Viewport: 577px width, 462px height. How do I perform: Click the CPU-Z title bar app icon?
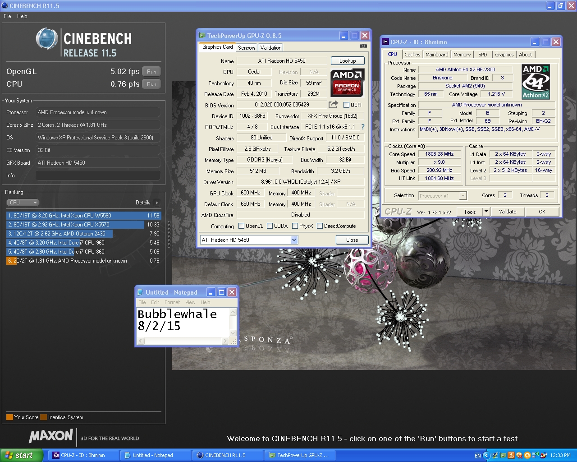coord(385,42)
